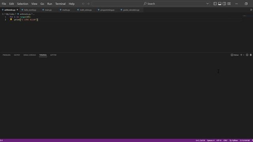Click Ln 2, Col 26 in status bar
This screenshot has width=253, height=142.
click(x=200, y=140)
